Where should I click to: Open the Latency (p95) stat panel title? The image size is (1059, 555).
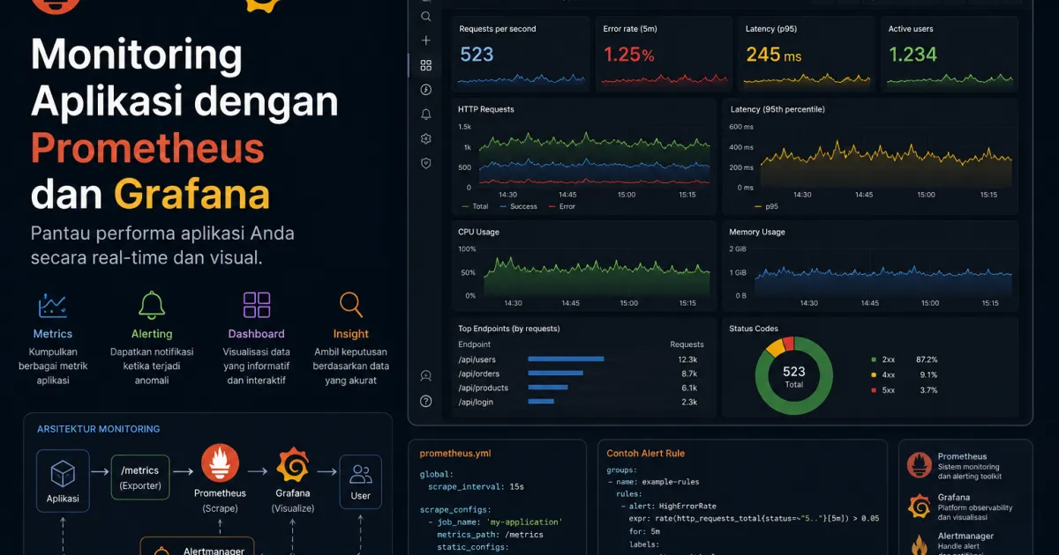tap(772, 29)
